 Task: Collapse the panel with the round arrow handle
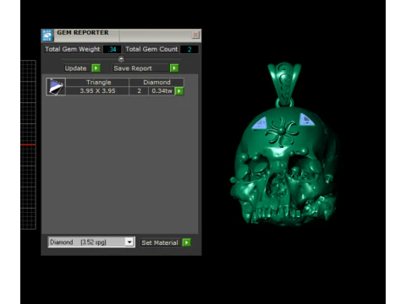121,59
